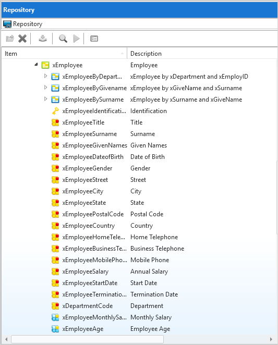Viewport: 278px width, 345px height.
Task: Click the Delete X toolbar icon
Action: [x=22, y=39]
